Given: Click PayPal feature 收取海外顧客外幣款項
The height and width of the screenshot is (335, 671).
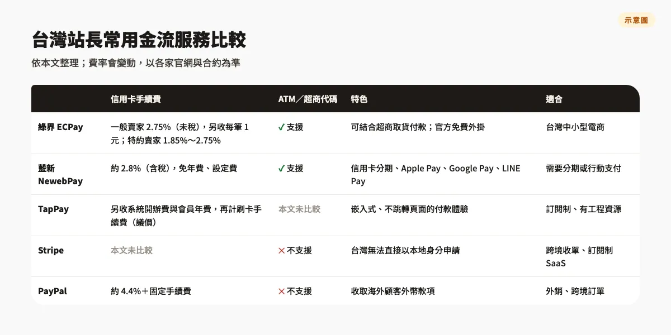Looking at the screenshot, I should [393, 291].
